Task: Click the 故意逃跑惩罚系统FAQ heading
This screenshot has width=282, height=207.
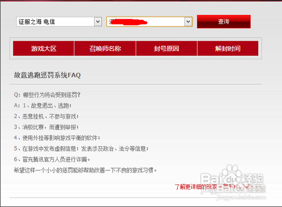Action: click(x=47, y=75)
